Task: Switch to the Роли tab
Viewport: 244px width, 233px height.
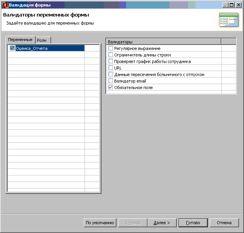Action: 43,40
